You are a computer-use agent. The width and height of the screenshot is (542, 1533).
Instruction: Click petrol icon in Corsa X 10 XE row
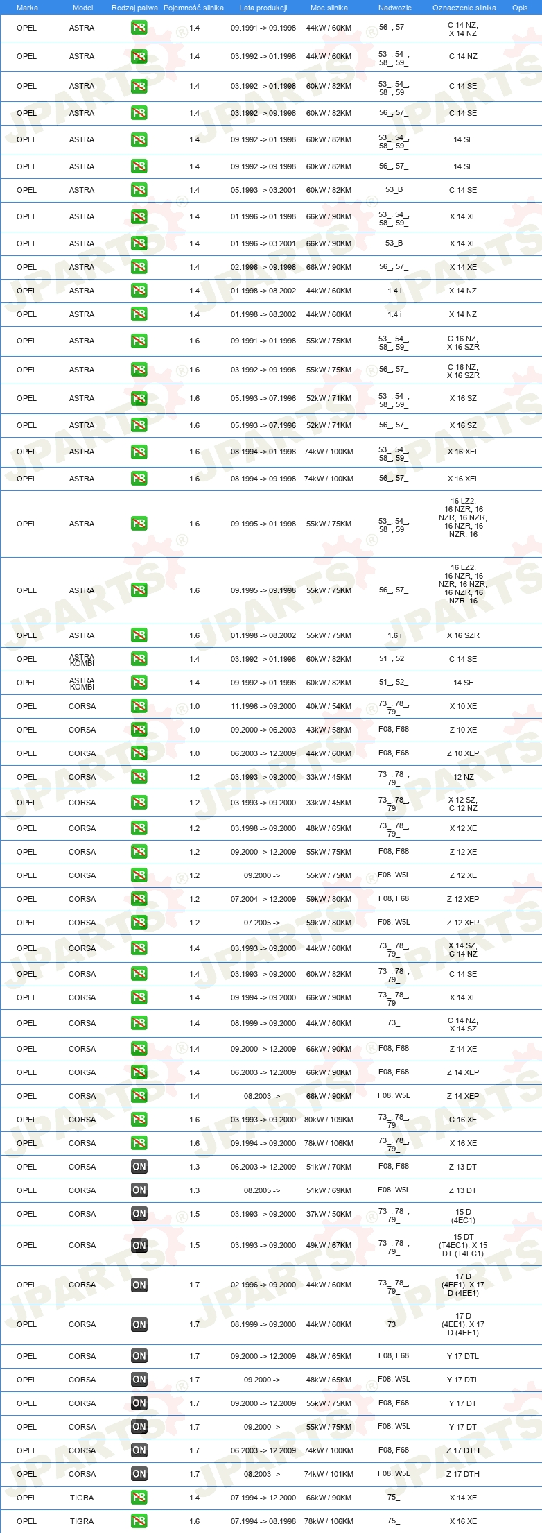[139, 706]
